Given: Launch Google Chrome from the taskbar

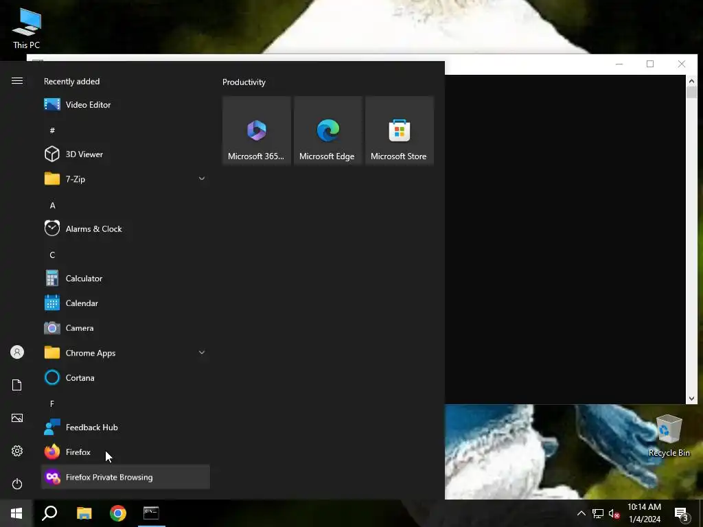Looking at the screenshot, I should point(118,513).
